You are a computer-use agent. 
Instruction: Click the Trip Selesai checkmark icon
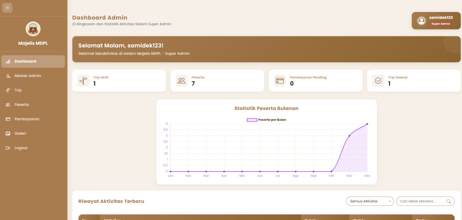pos(378,81)
